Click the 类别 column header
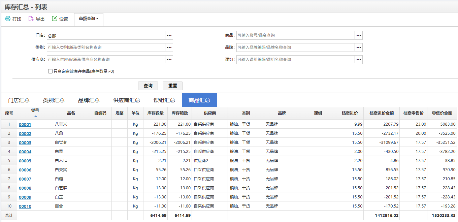Viewport: 458px width, 222px height. tap(246, 113)
